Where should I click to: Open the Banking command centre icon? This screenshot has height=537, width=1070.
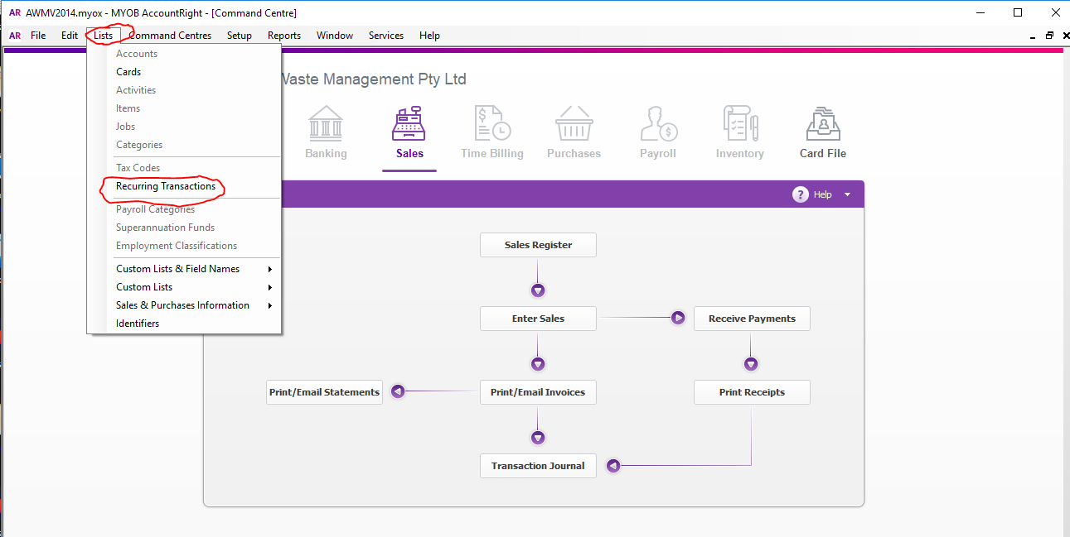click(x=326, y=123)
